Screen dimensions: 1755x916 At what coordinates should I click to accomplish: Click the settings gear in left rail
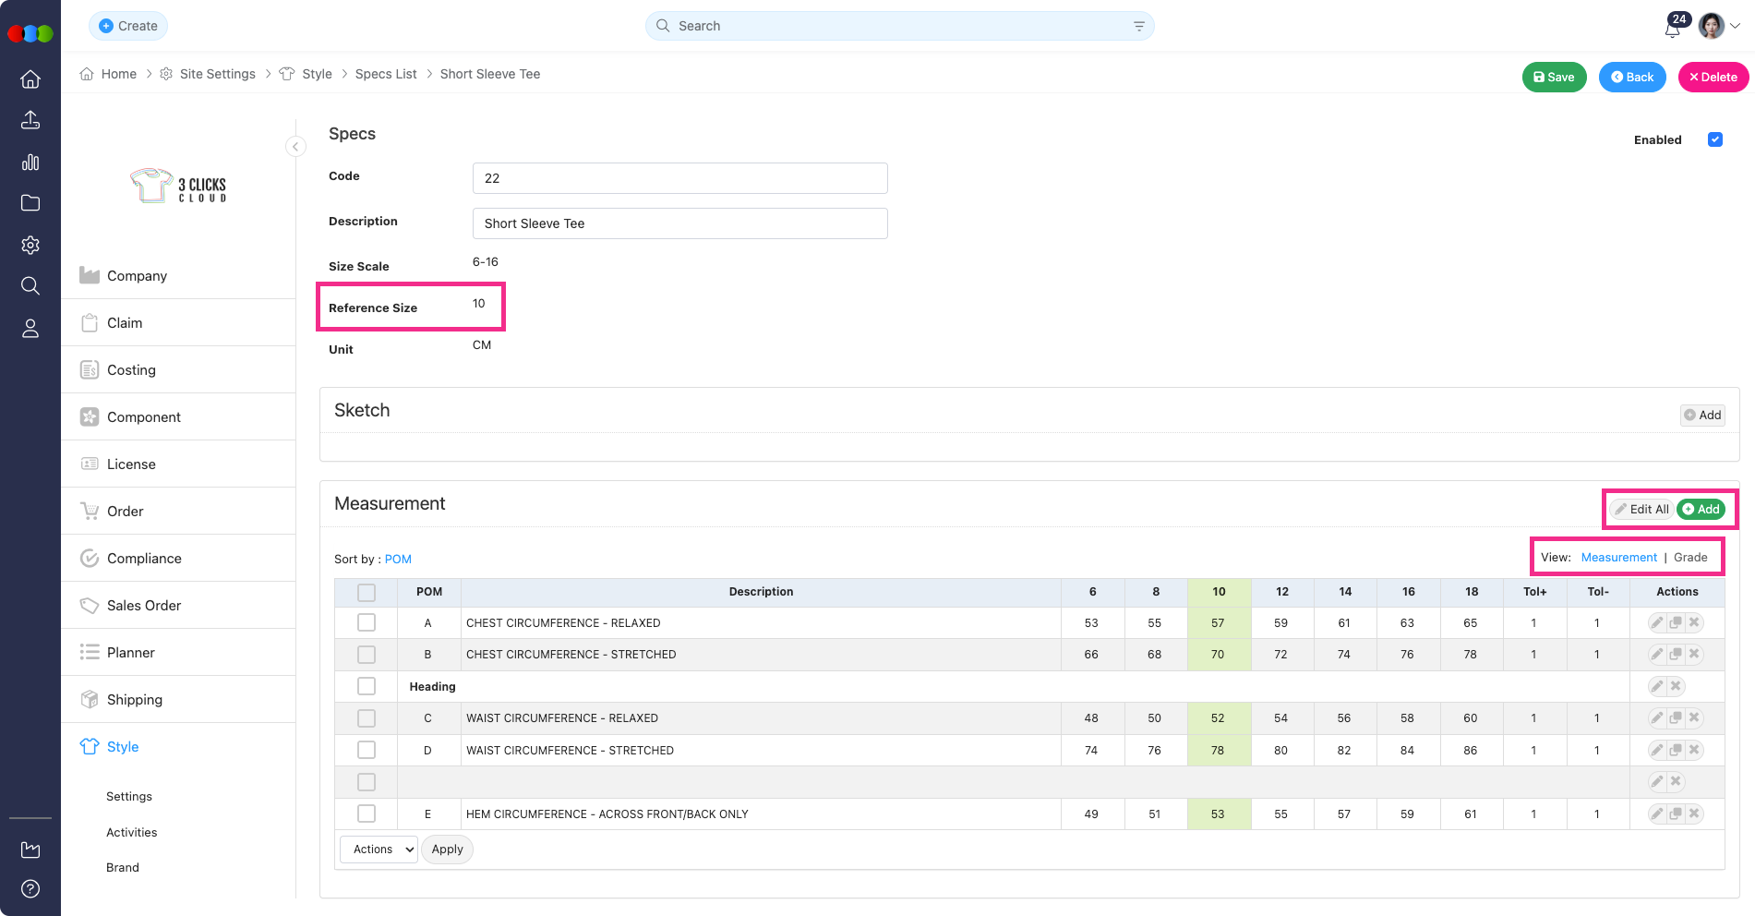(30, 245)
